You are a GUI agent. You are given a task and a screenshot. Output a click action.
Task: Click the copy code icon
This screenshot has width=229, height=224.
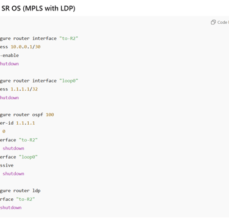(213, 22)
